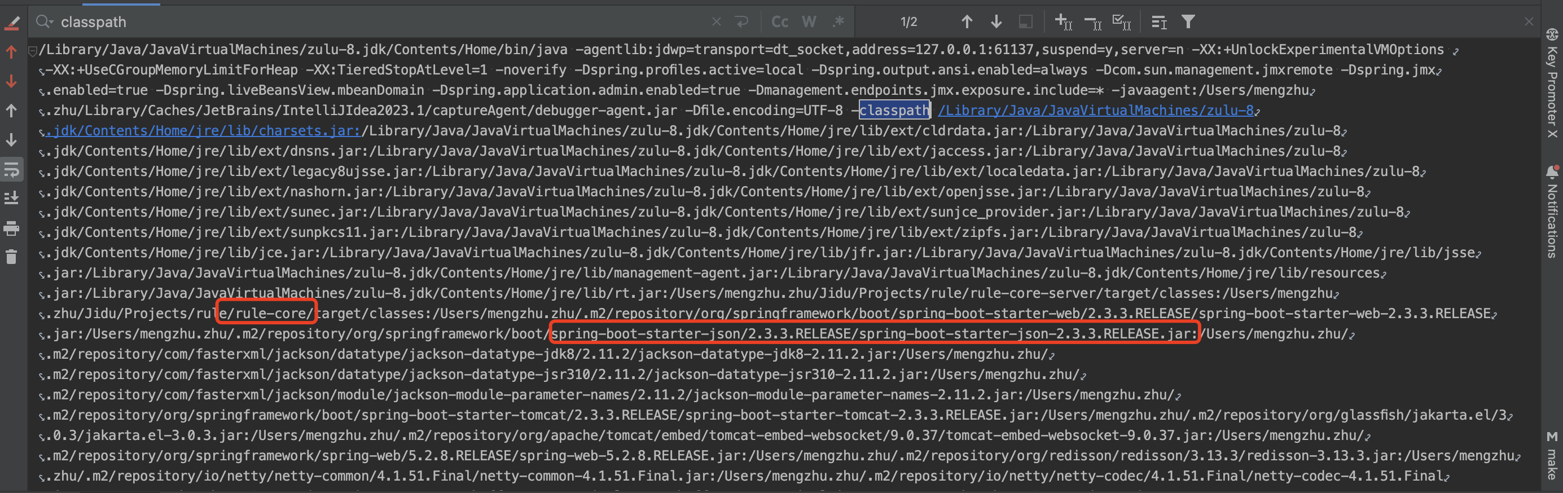Print the console output
Image resolution: width=1563 pixels, height=493 pixels.
coord(11,228)
